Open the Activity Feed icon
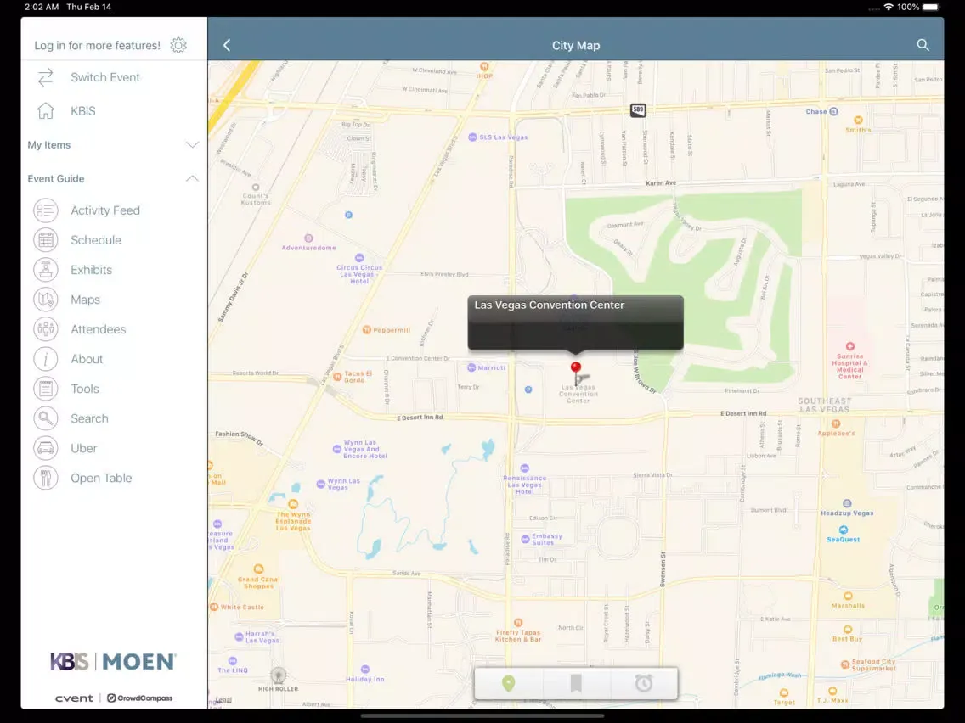The image size is (965, 723). click(46, 210)
